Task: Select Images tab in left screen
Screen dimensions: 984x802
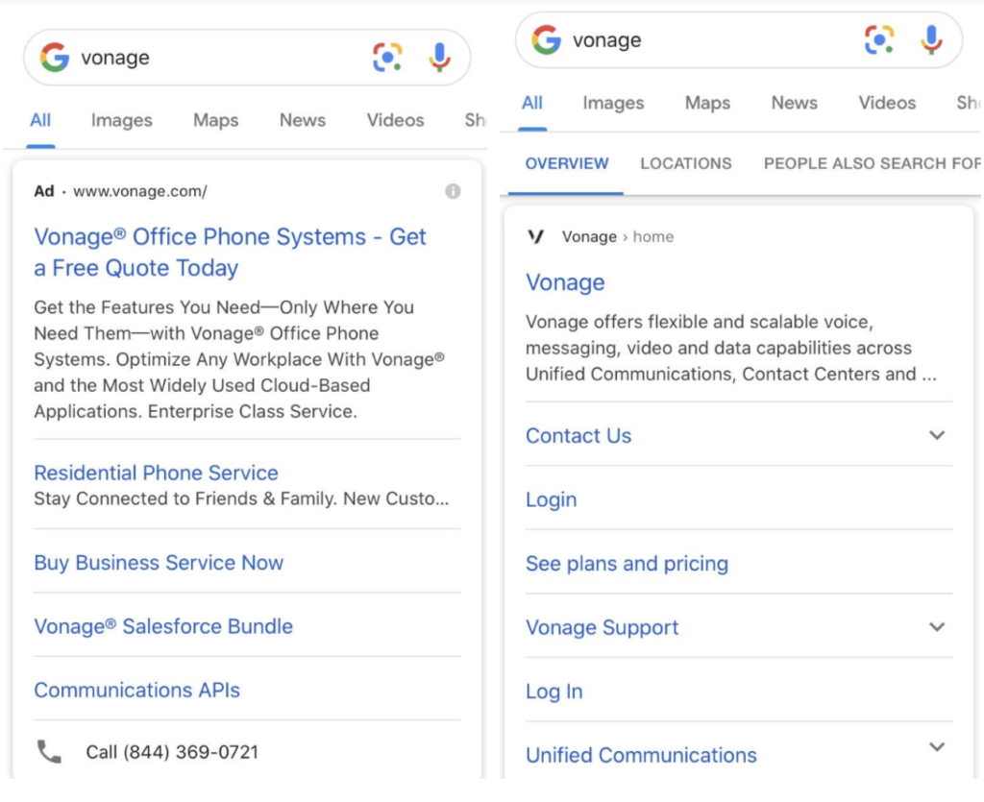Action: point(122,120)
